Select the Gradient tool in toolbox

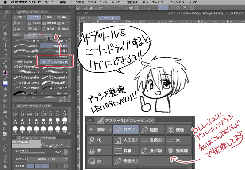(x=5, y=123)
